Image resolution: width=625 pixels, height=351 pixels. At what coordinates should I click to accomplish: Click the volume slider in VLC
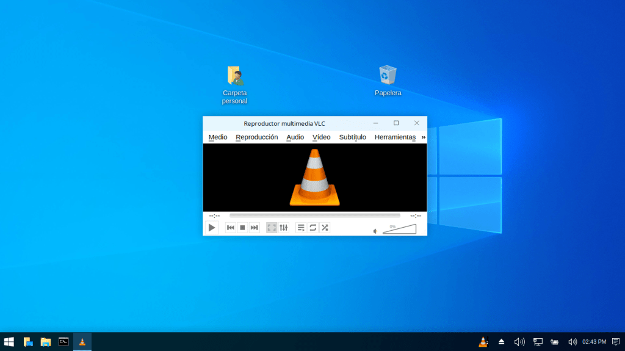tap(400, 230)
